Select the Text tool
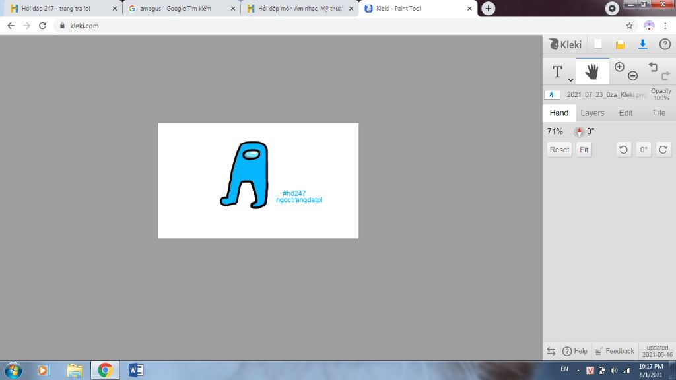The image size is (676, 380). 557,71
